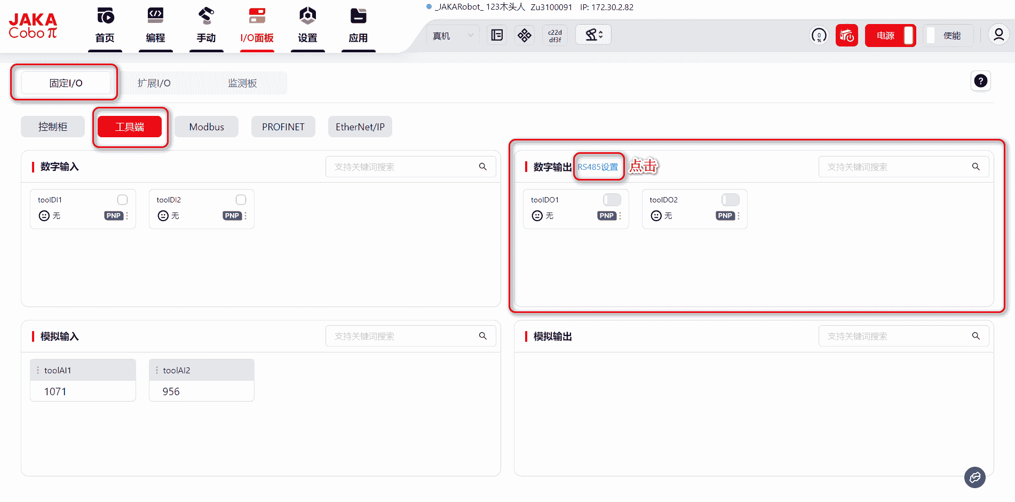Select the Modbus button
The height and width of the screenshot is (502, 1015).
click(207, 127)
